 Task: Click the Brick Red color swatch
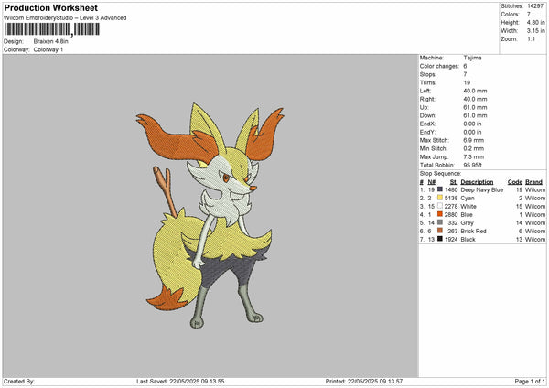pyautogui.click(x=440, y=231)
